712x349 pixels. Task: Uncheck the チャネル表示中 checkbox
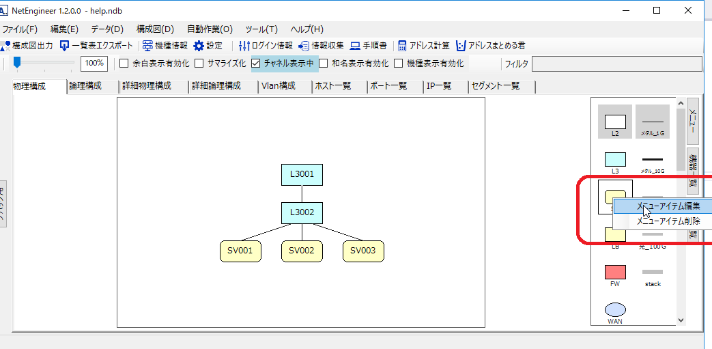pos(256,64)
